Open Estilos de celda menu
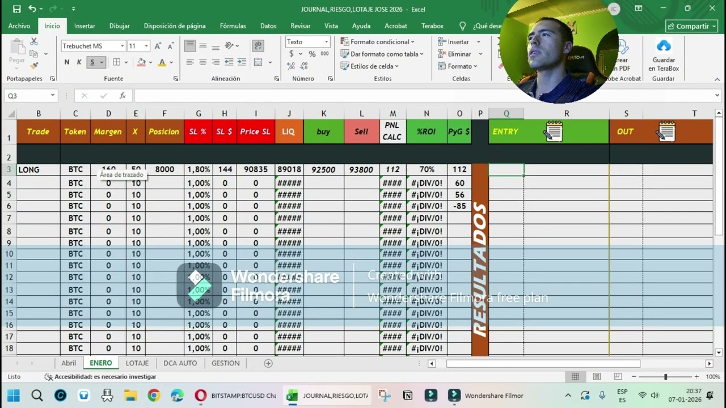This screenshot has height=408, width=726. pyautogui.click(x=370, y=66)
